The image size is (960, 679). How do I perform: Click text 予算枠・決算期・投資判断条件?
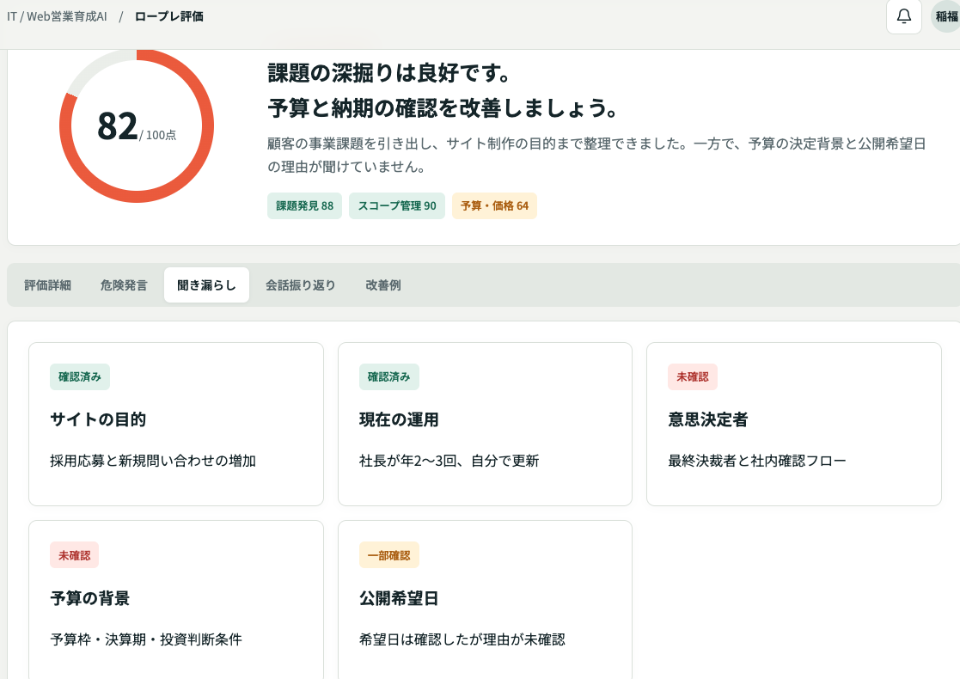[146, 639]
